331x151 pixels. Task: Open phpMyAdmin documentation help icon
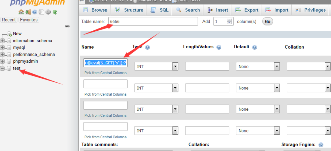click(35, 12)
